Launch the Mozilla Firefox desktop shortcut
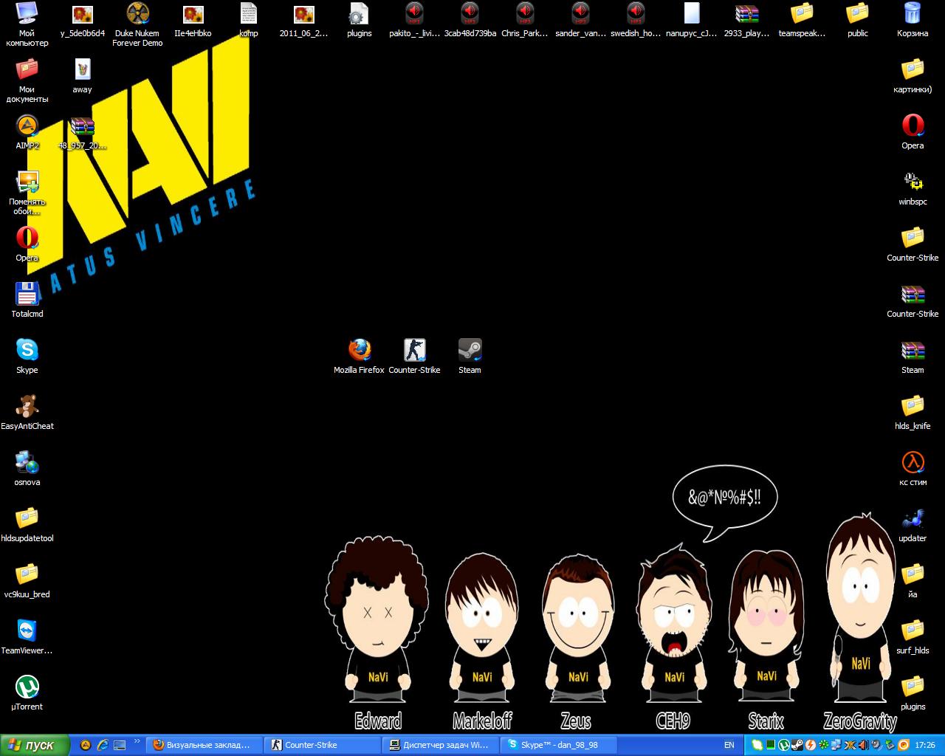The height and width of the screenshot is (756, 945). click(x=359, y=357)
